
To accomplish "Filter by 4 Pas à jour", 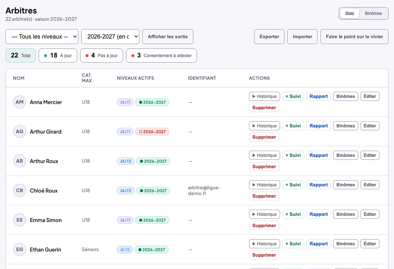I will (x=102, y=55).
